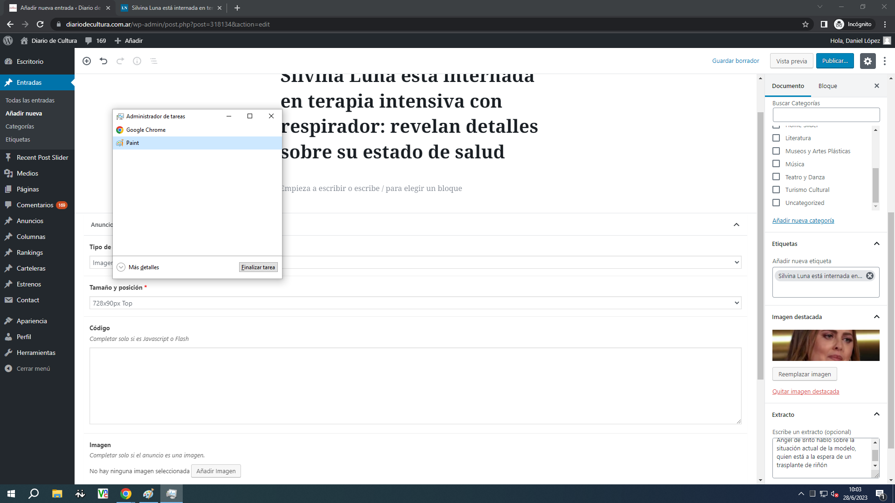Go back in browser history
895x503 pixels.
[x=10, y=24]
